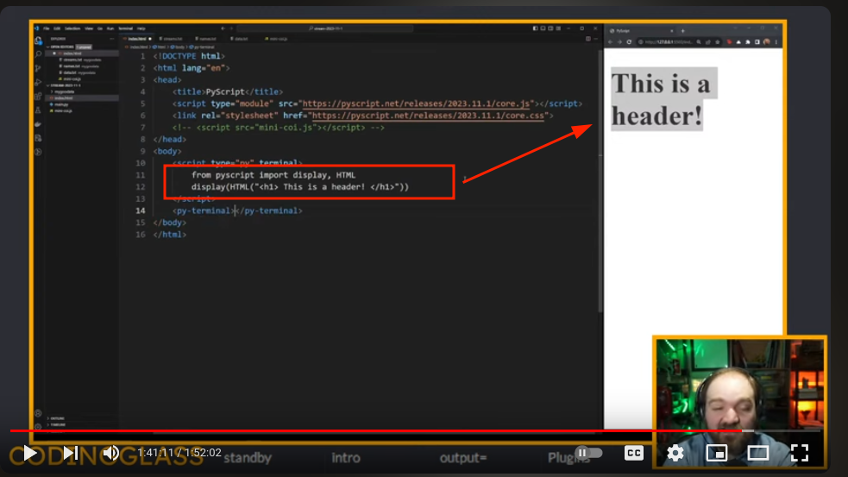Open Run and Debug in activity bar
The height and width of the screenshot is (477, 848).
coord(38,82)
